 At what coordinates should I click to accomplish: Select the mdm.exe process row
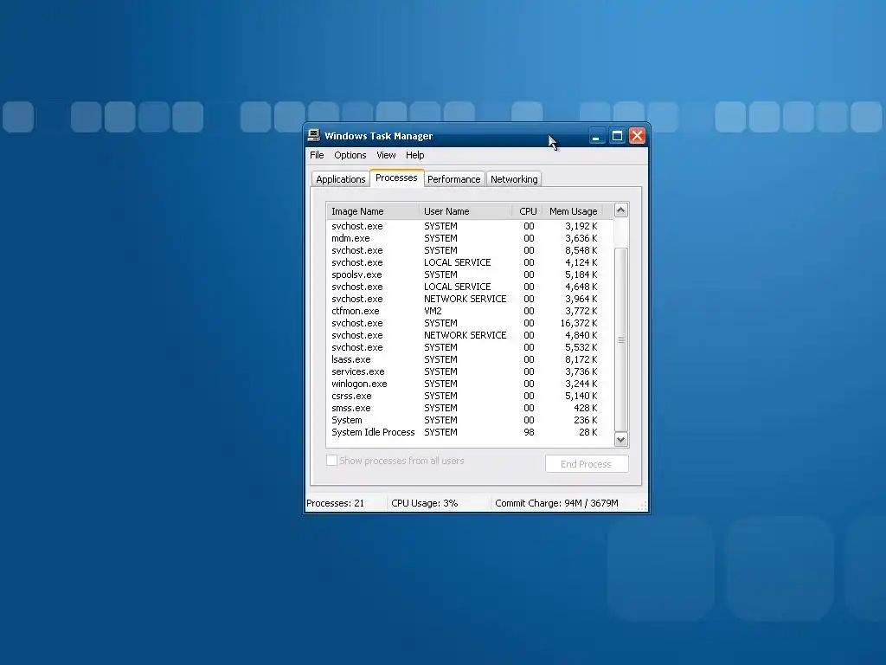(470, 238)
